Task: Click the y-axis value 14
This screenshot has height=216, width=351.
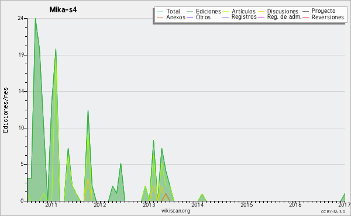Action: (x=21, y=91)
